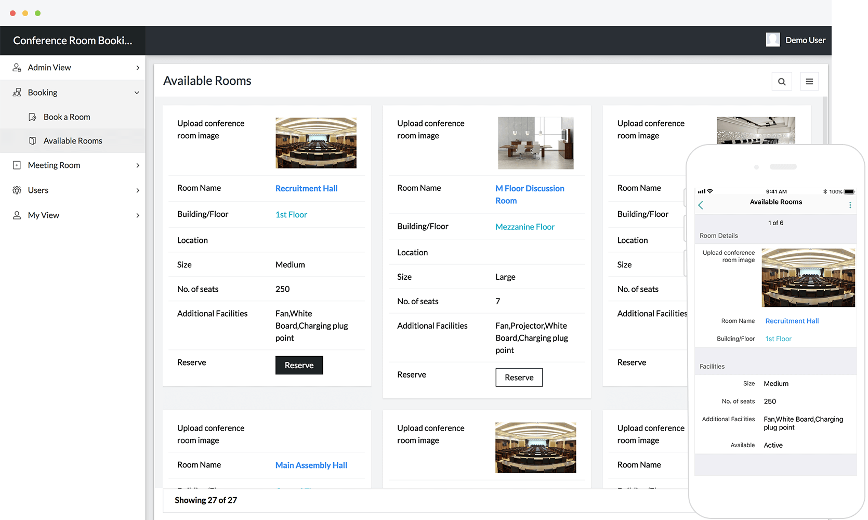Viewport: 868px width, 520px height.
Task: Select the Booking menu item
Action: (x=73, y=93)
